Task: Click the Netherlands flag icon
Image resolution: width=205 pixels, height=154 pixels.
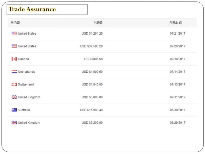Action: click(14, 72)
